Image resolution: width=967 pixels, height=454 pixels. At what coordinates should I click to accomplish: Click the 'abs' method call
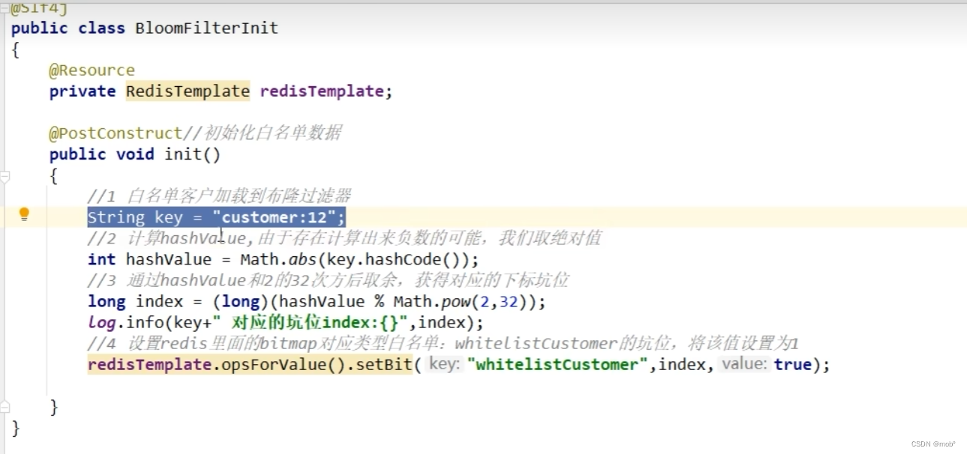click(302, 259)
